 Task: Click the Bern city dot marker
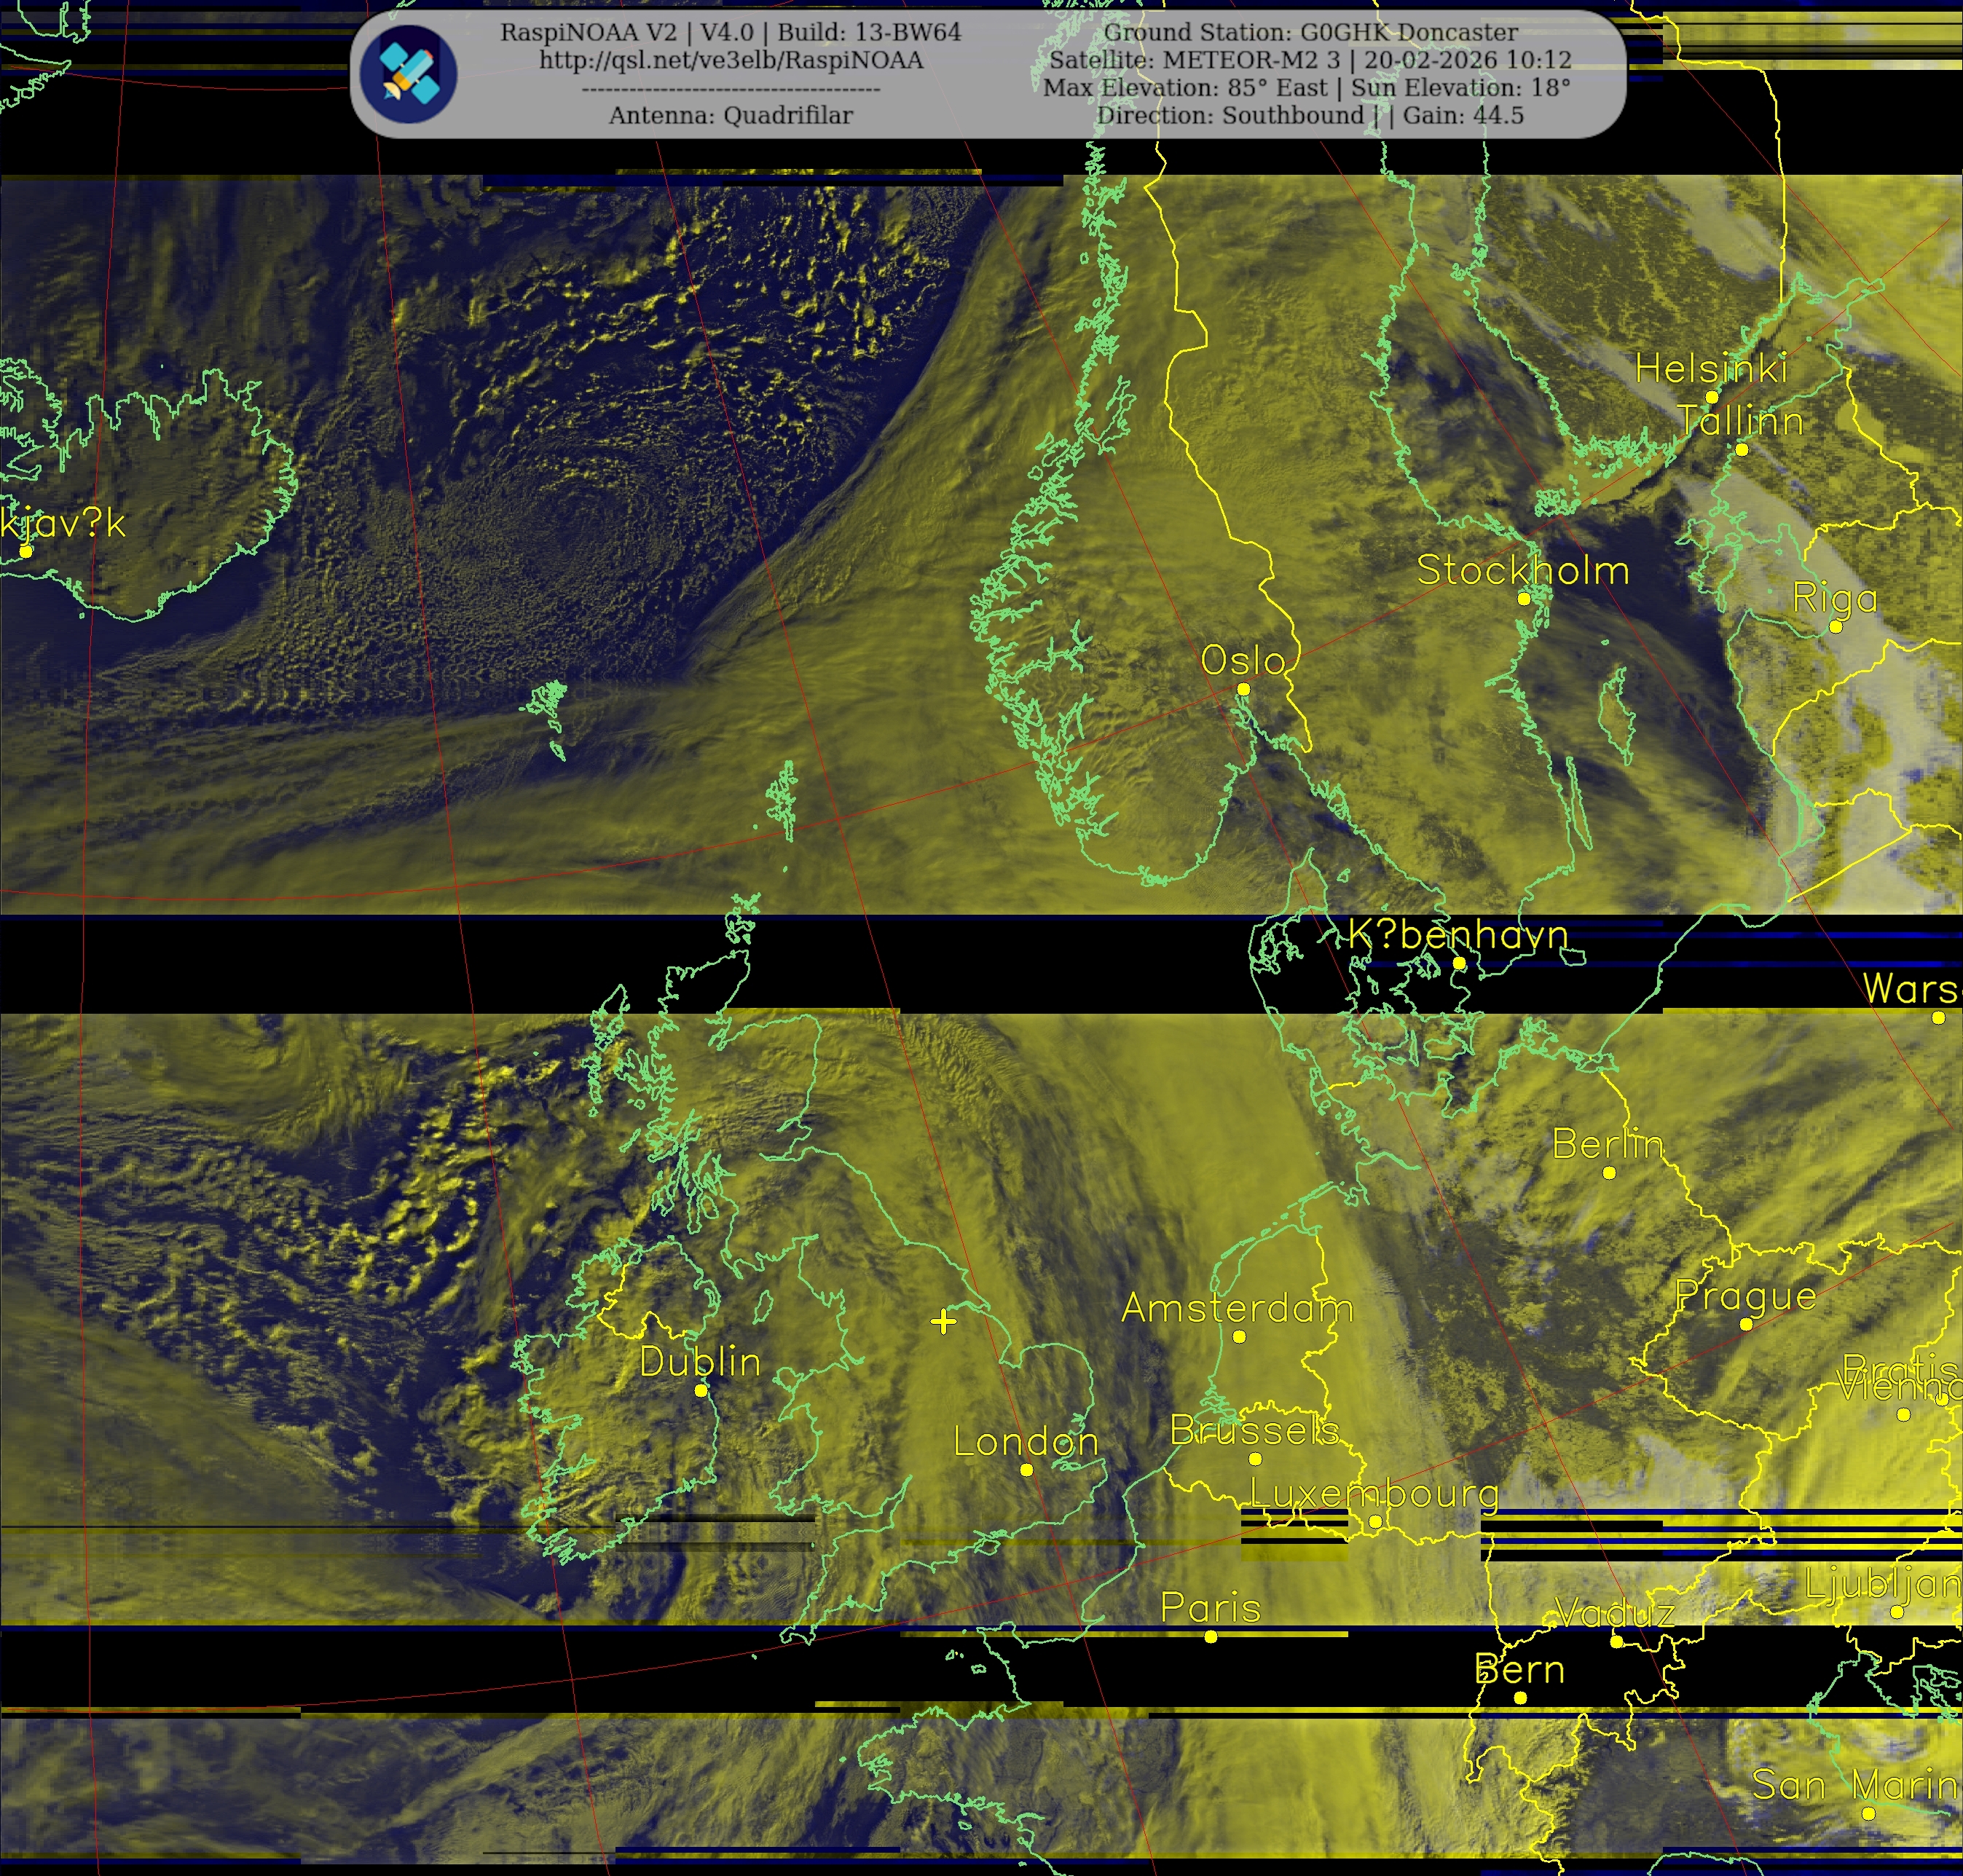1520,1698
